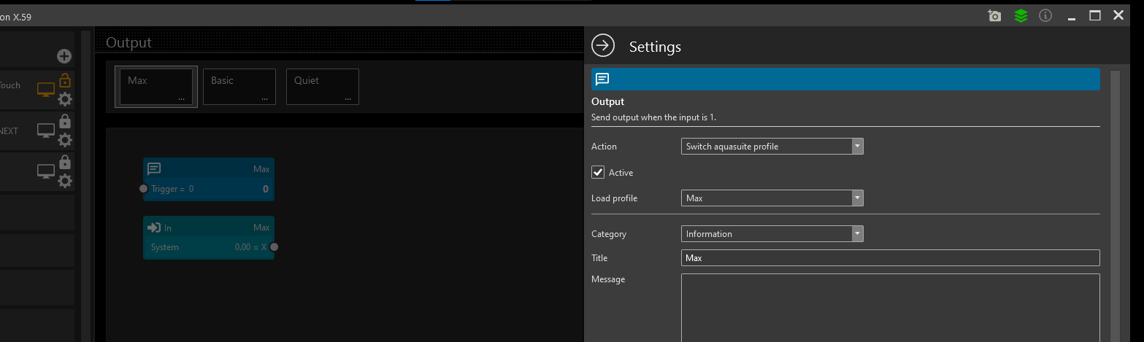Click the Settings panel vertical scrollbar
The height and width of the screenshot is (342, 1144).
point(1114,204)
